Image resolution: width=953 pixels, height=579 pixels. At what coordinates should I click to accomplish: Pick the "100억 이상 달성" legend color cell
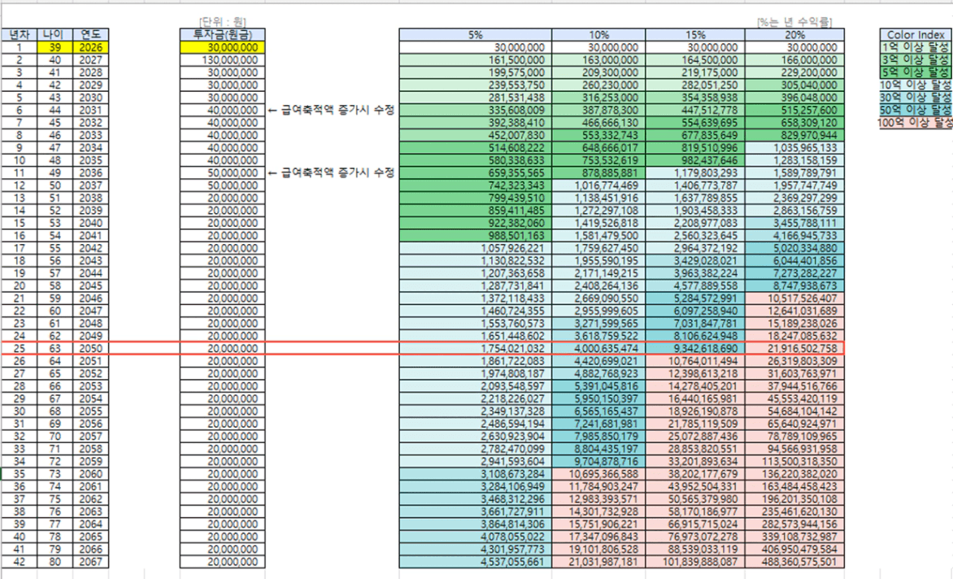[916, 122]
